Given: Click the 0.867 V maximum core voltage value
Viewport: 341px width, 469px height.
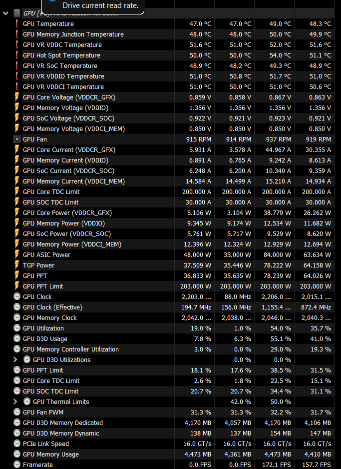Looking at the screenshot, I should [x=280, y=97].
